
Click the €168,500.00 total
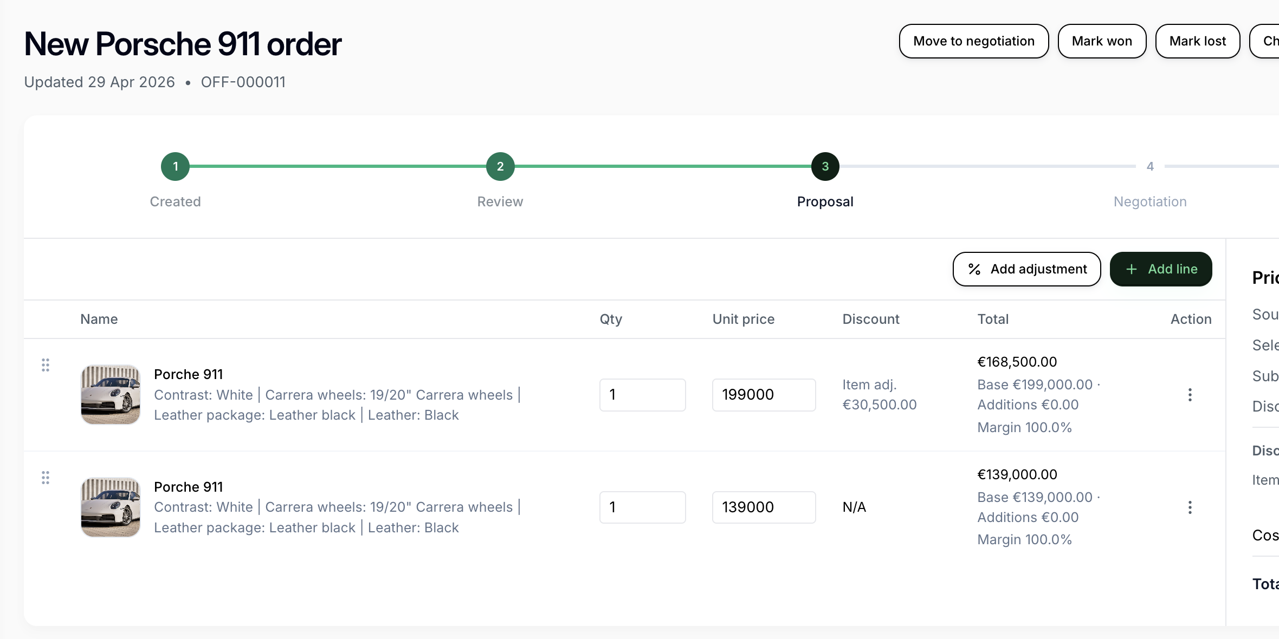[1017, 362]
